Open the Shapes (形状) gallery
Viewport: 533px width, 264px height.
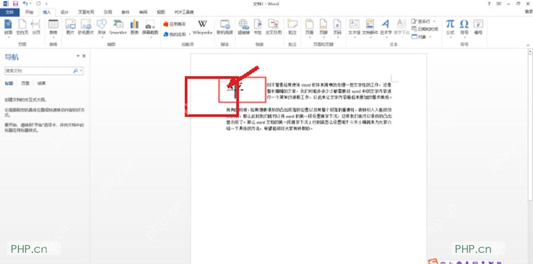tap(101, 28)
